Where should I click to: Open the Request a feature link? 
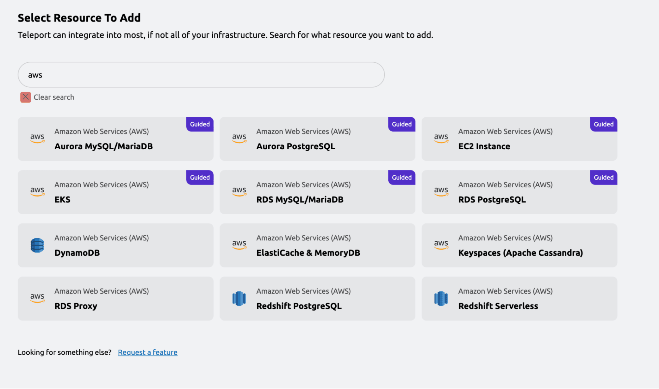tap(148, 352)
